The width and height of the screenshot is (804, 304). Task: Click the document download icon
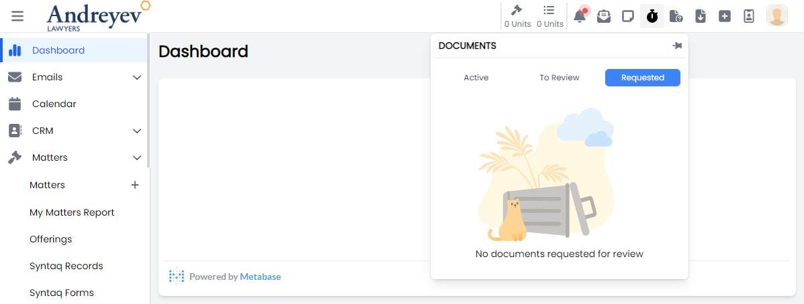701,16
